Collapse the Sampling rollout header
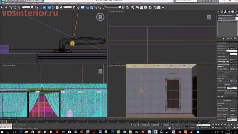This screenshot has width=238, height=134. [x=227, y=73]
